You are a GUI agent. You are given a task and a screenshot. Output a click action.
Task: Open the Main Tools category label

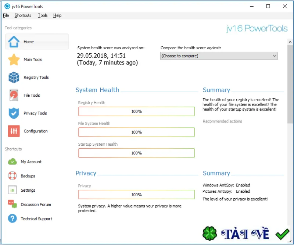point(33,60)
